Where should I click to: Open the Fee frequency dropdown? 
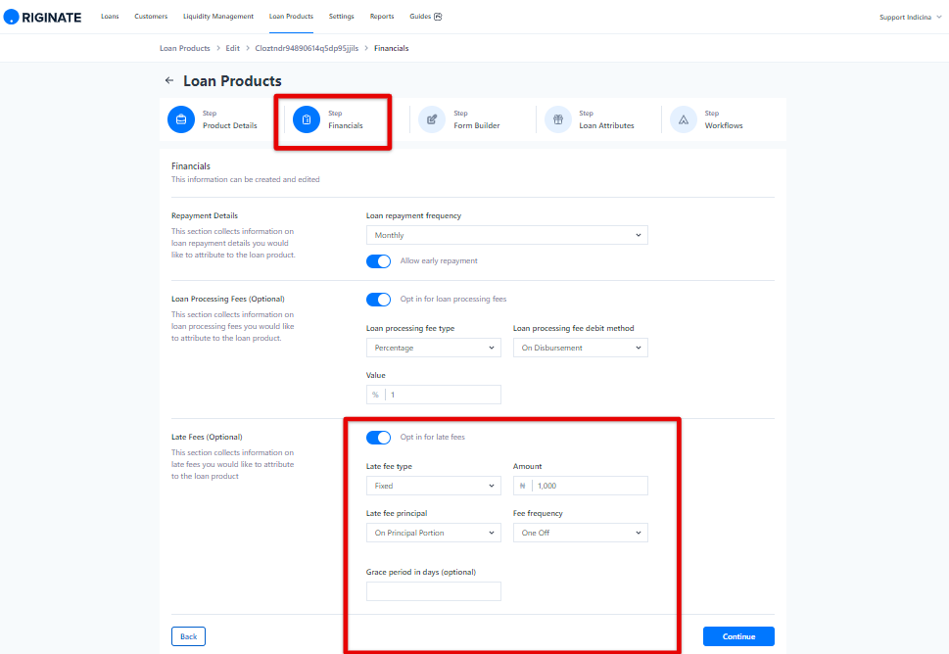580,533
